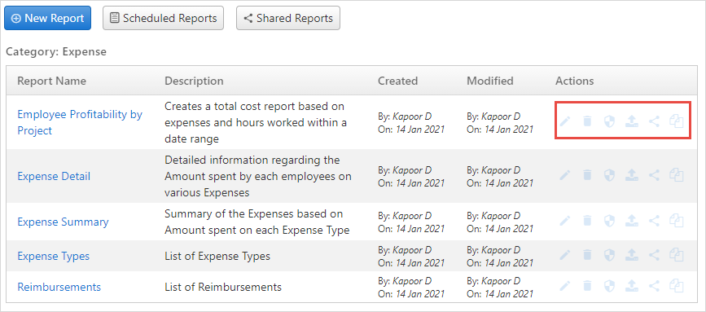Edit the Expense Summary report with pencil icon
Viewport: 706px width, 312px height.
point(564,221)
